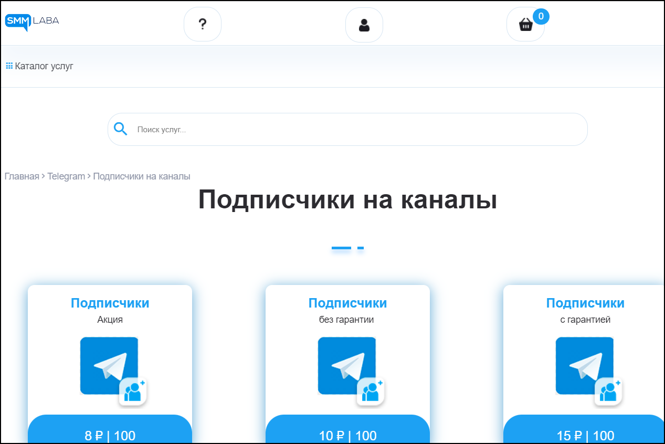Click the SMM LABA logo
Screen dimensions: 665x444
click(x=32, y=22)
